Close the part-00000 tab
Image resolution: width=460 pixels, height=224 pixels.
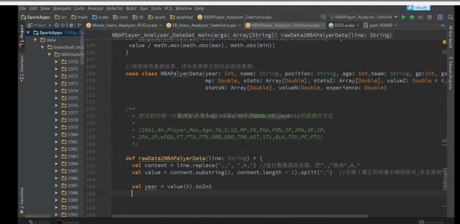[x=396, y=25]
